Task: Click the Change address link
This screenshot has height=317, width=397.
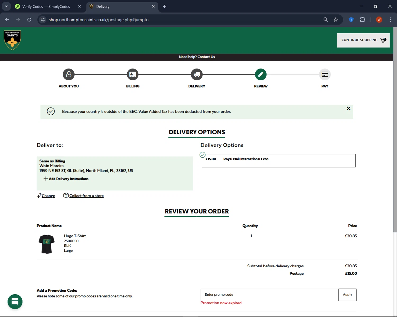Action: click(46, 196)
